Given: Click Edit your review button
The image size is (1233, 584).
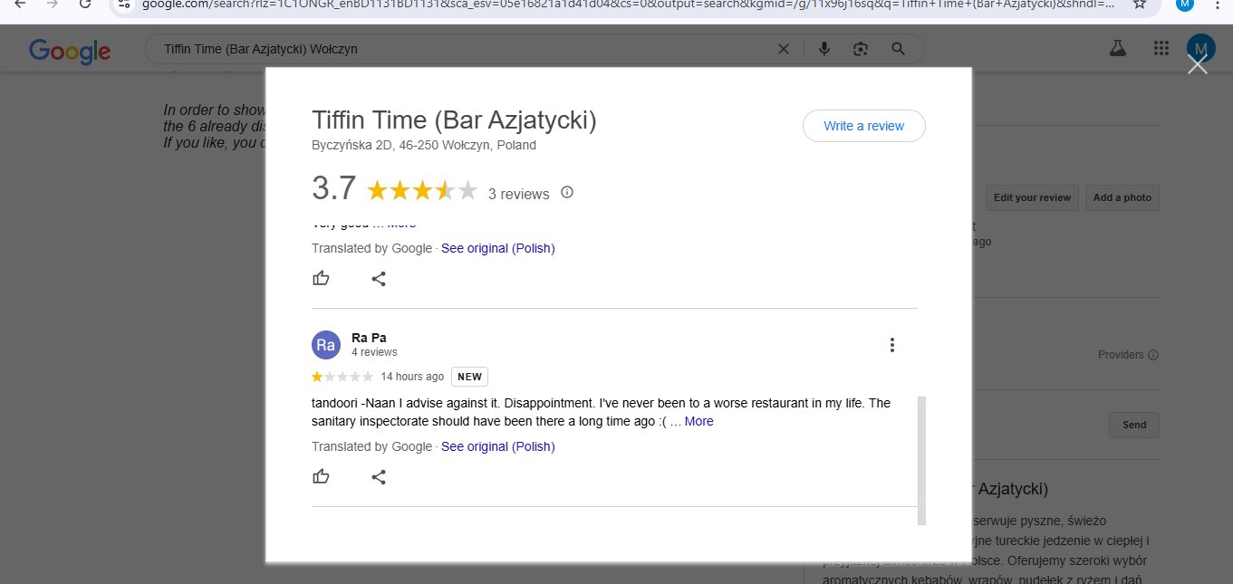Looking at the screenshot, I should coord(1032,197).
